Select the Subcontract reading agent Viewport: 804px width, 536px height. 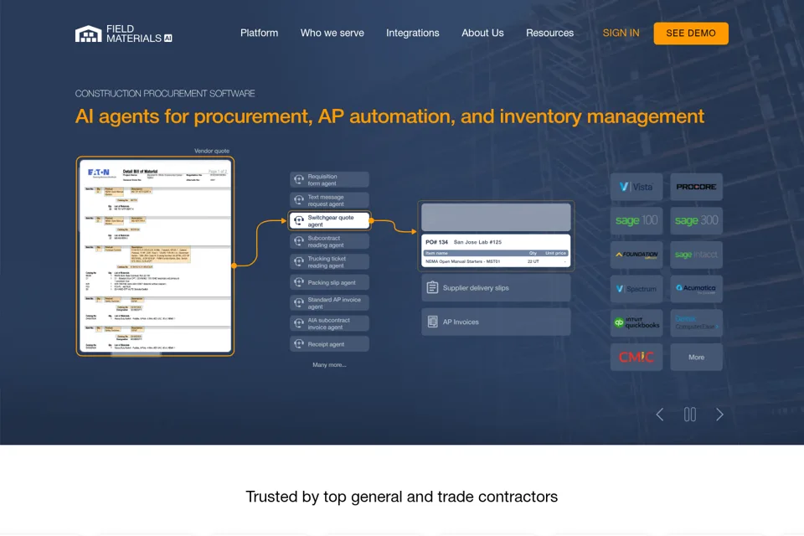329,241
